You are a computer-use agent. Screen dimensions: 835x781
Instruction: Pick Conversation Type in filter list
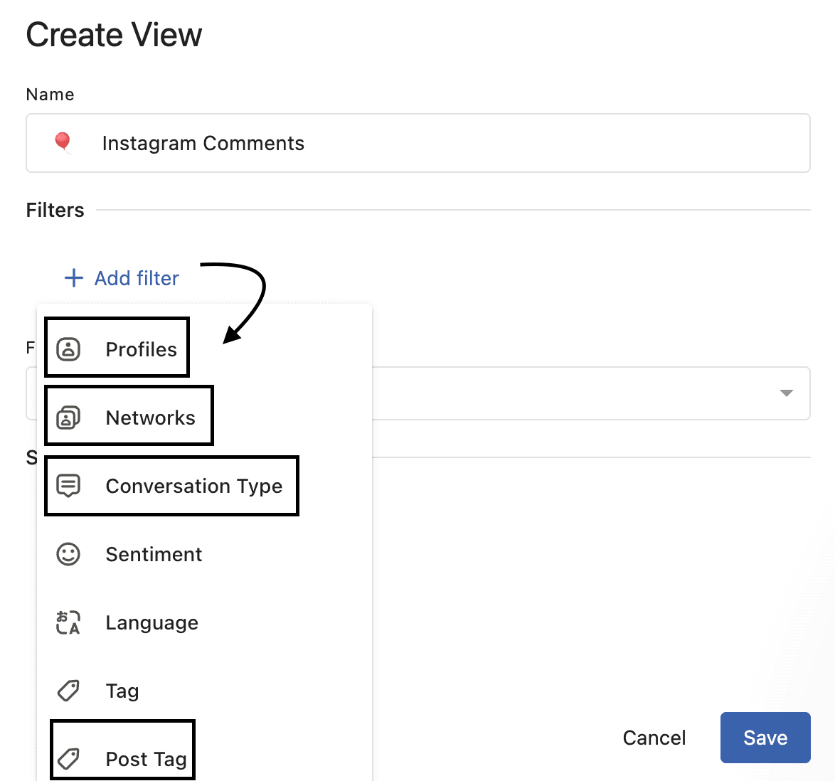(193, 486)
